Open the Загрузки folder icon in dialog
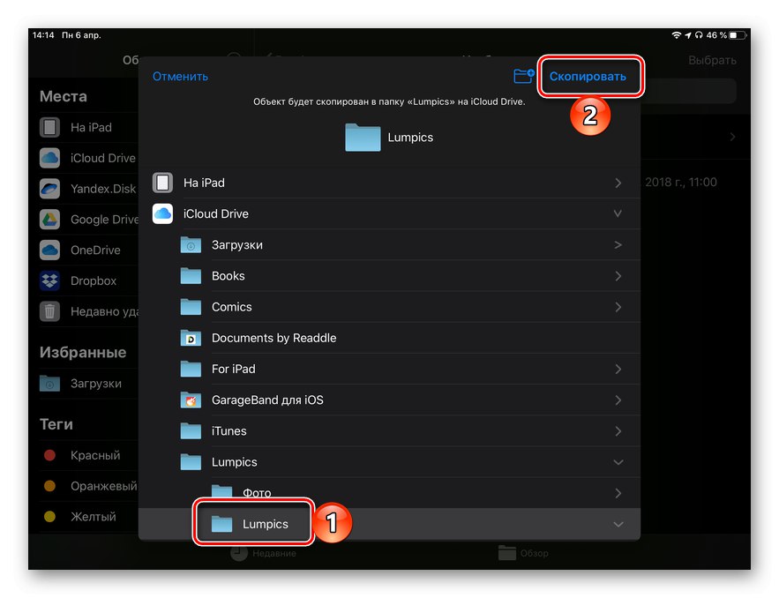Screen dimensions: 779x598 pyautogui.click(x=191, y=245)
